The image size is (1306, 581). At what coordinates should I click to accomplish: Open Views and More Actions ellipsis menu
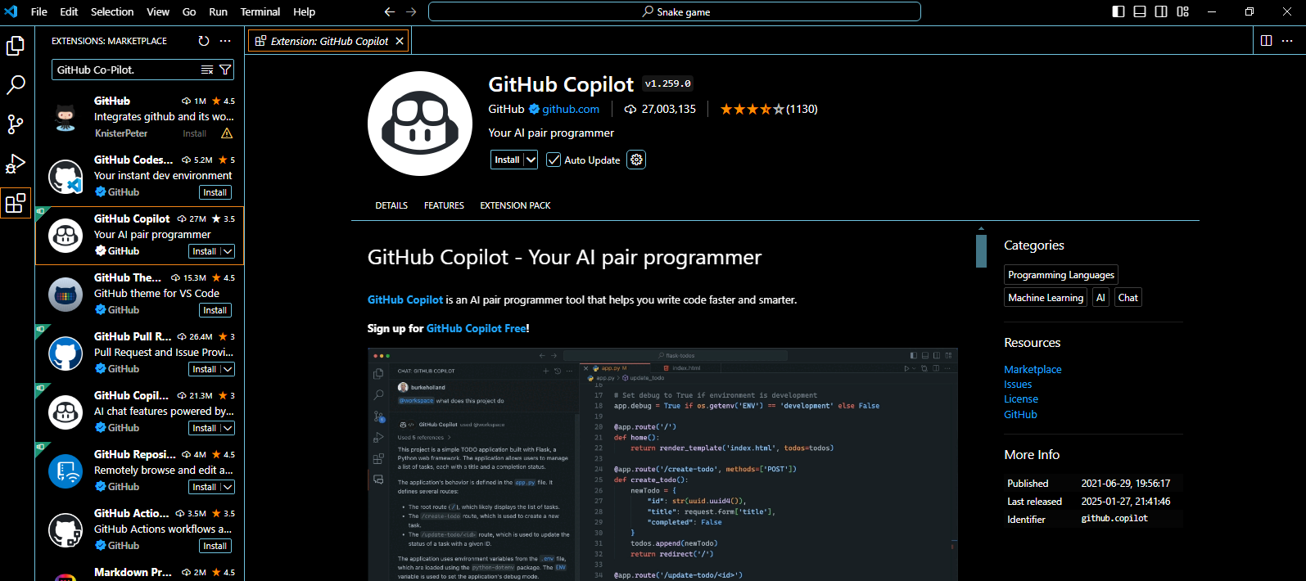tap(226, 41)
